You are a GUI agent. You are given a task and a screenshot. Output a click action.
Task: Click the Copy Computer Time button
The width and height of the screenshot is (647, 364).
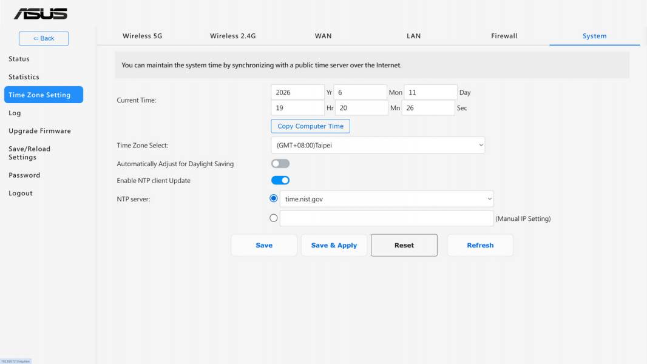[x=310, y=126]
